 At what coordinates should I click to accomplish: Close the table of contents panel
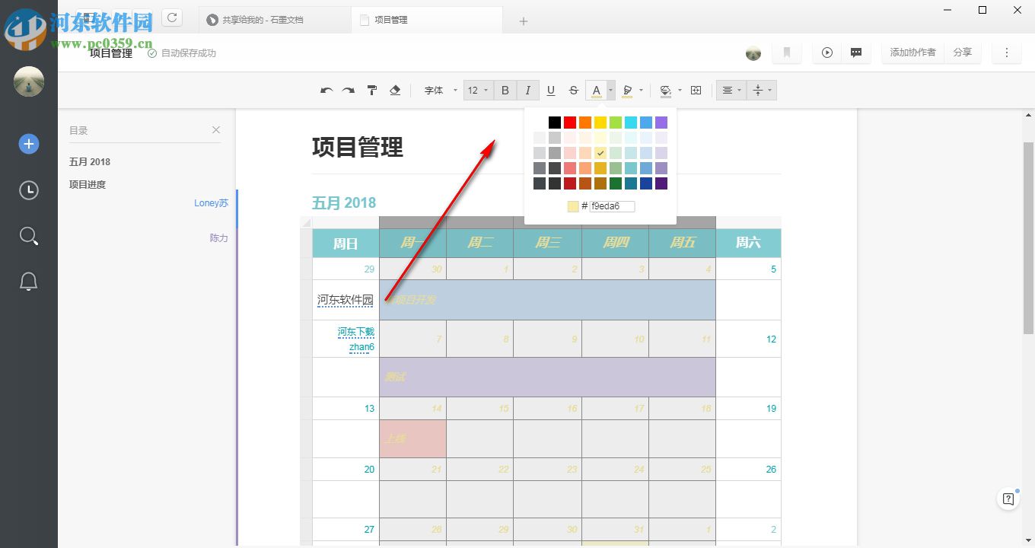click(x=216, y=130)
